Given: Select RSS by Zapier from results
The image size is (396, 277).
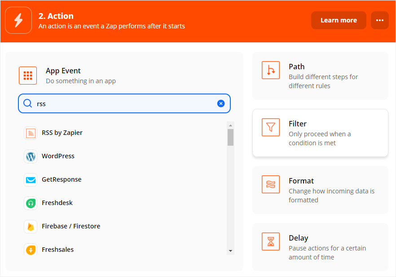Looking at the screenshot, I should (x=62, y=133).
